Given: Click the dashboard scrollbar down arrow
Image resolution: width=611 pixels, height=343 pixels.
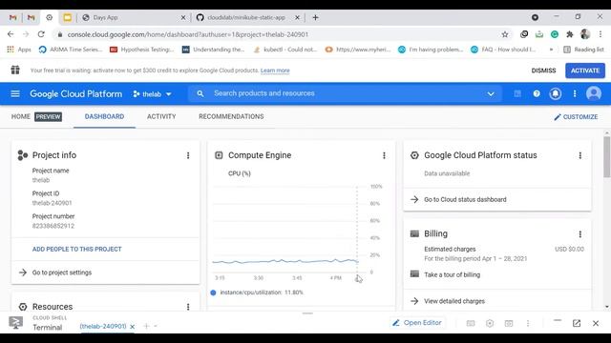Looking at the screenshot, I should point(607,307).
